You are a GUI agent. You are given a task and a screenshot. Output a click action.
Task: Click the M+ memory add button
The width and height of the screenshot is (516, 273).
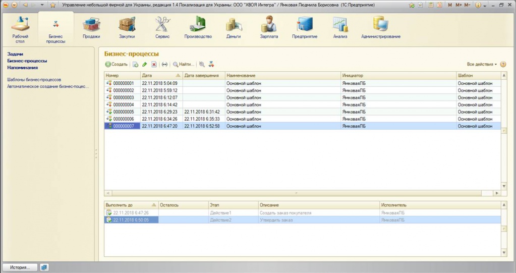pyautogui.click(x=458, y=5)
